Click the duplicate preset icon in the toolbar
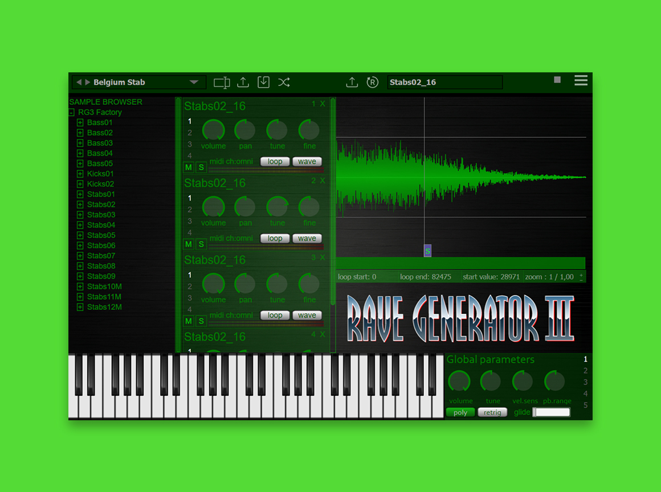The height and width of the screenshot is (492, 661). (x=222, y=82)
